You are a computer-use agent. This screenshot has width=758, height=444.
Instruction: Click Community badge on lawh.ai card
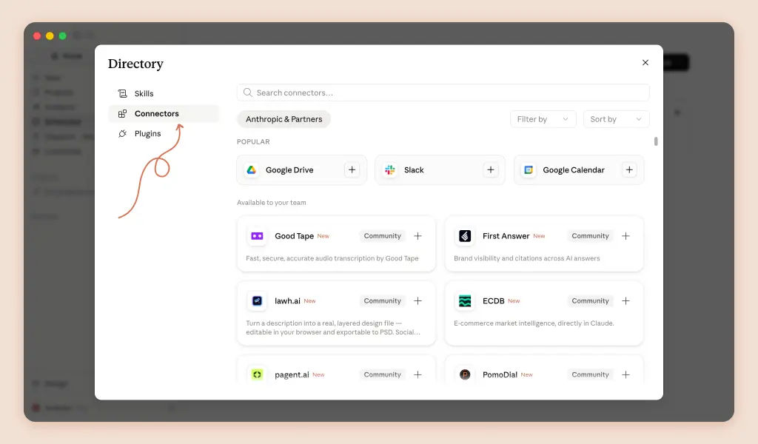click(x=383, y=300)
